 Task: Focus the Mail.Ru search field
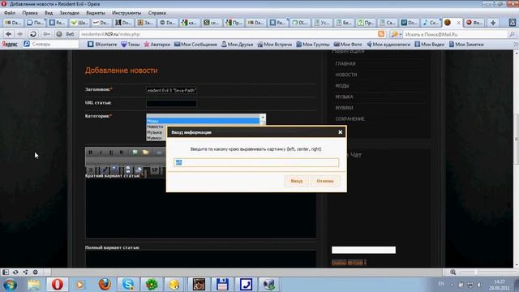(x=455, y=34)
